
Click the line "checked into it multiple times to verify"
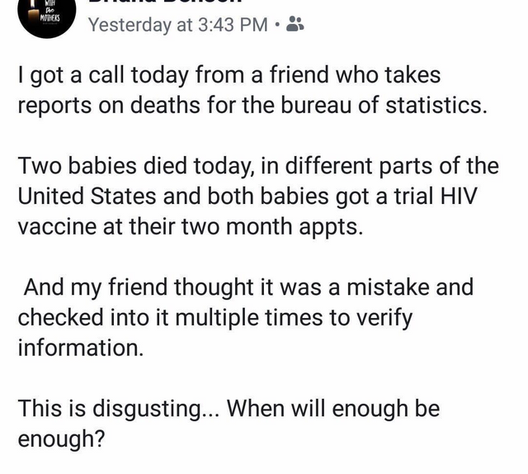214,318
